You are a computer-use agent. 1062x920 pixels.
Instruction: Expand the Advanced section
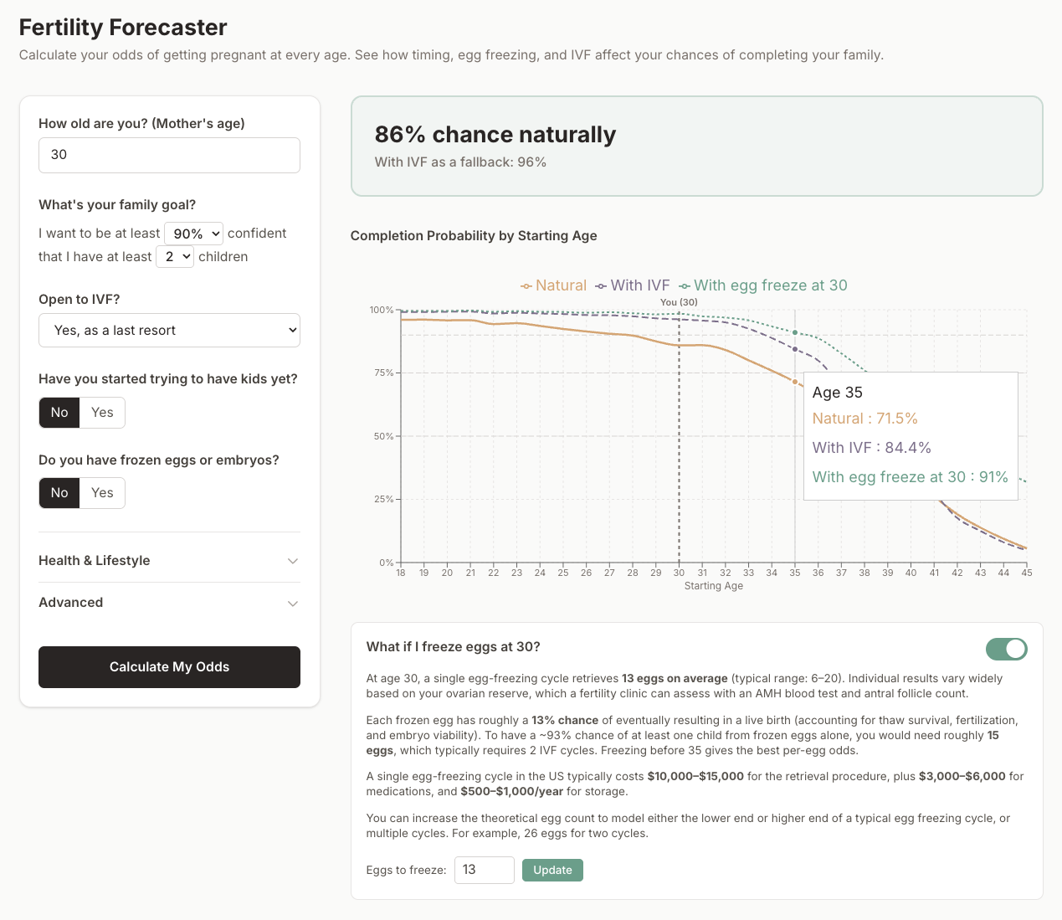[x=169, y=602]
